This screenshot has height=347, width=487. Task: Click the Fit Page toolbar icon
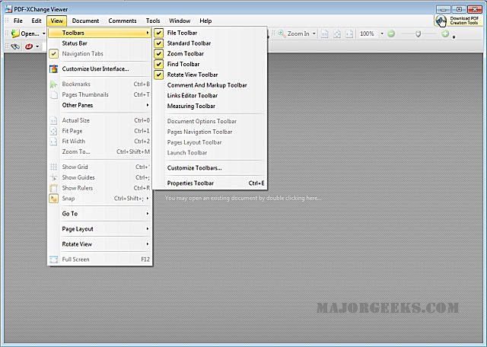tap(337, 33)
